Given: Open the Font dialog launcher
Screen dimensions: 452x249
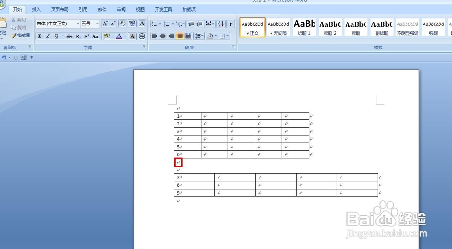Looking at the screenshot, I should 144,47.
